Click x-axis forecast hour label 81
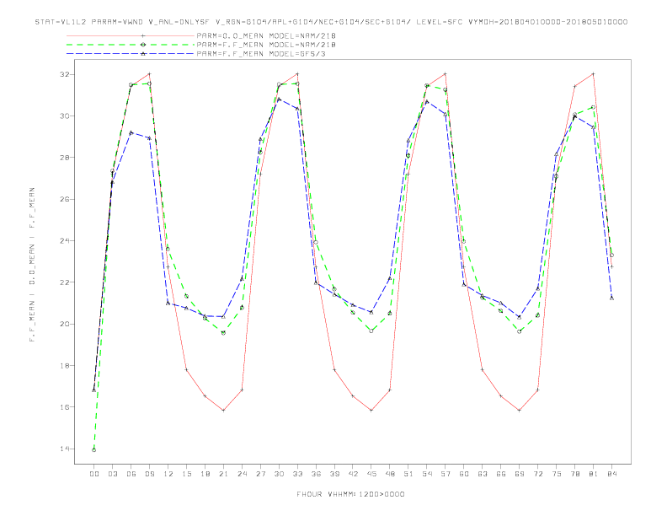 pos(594,474)
